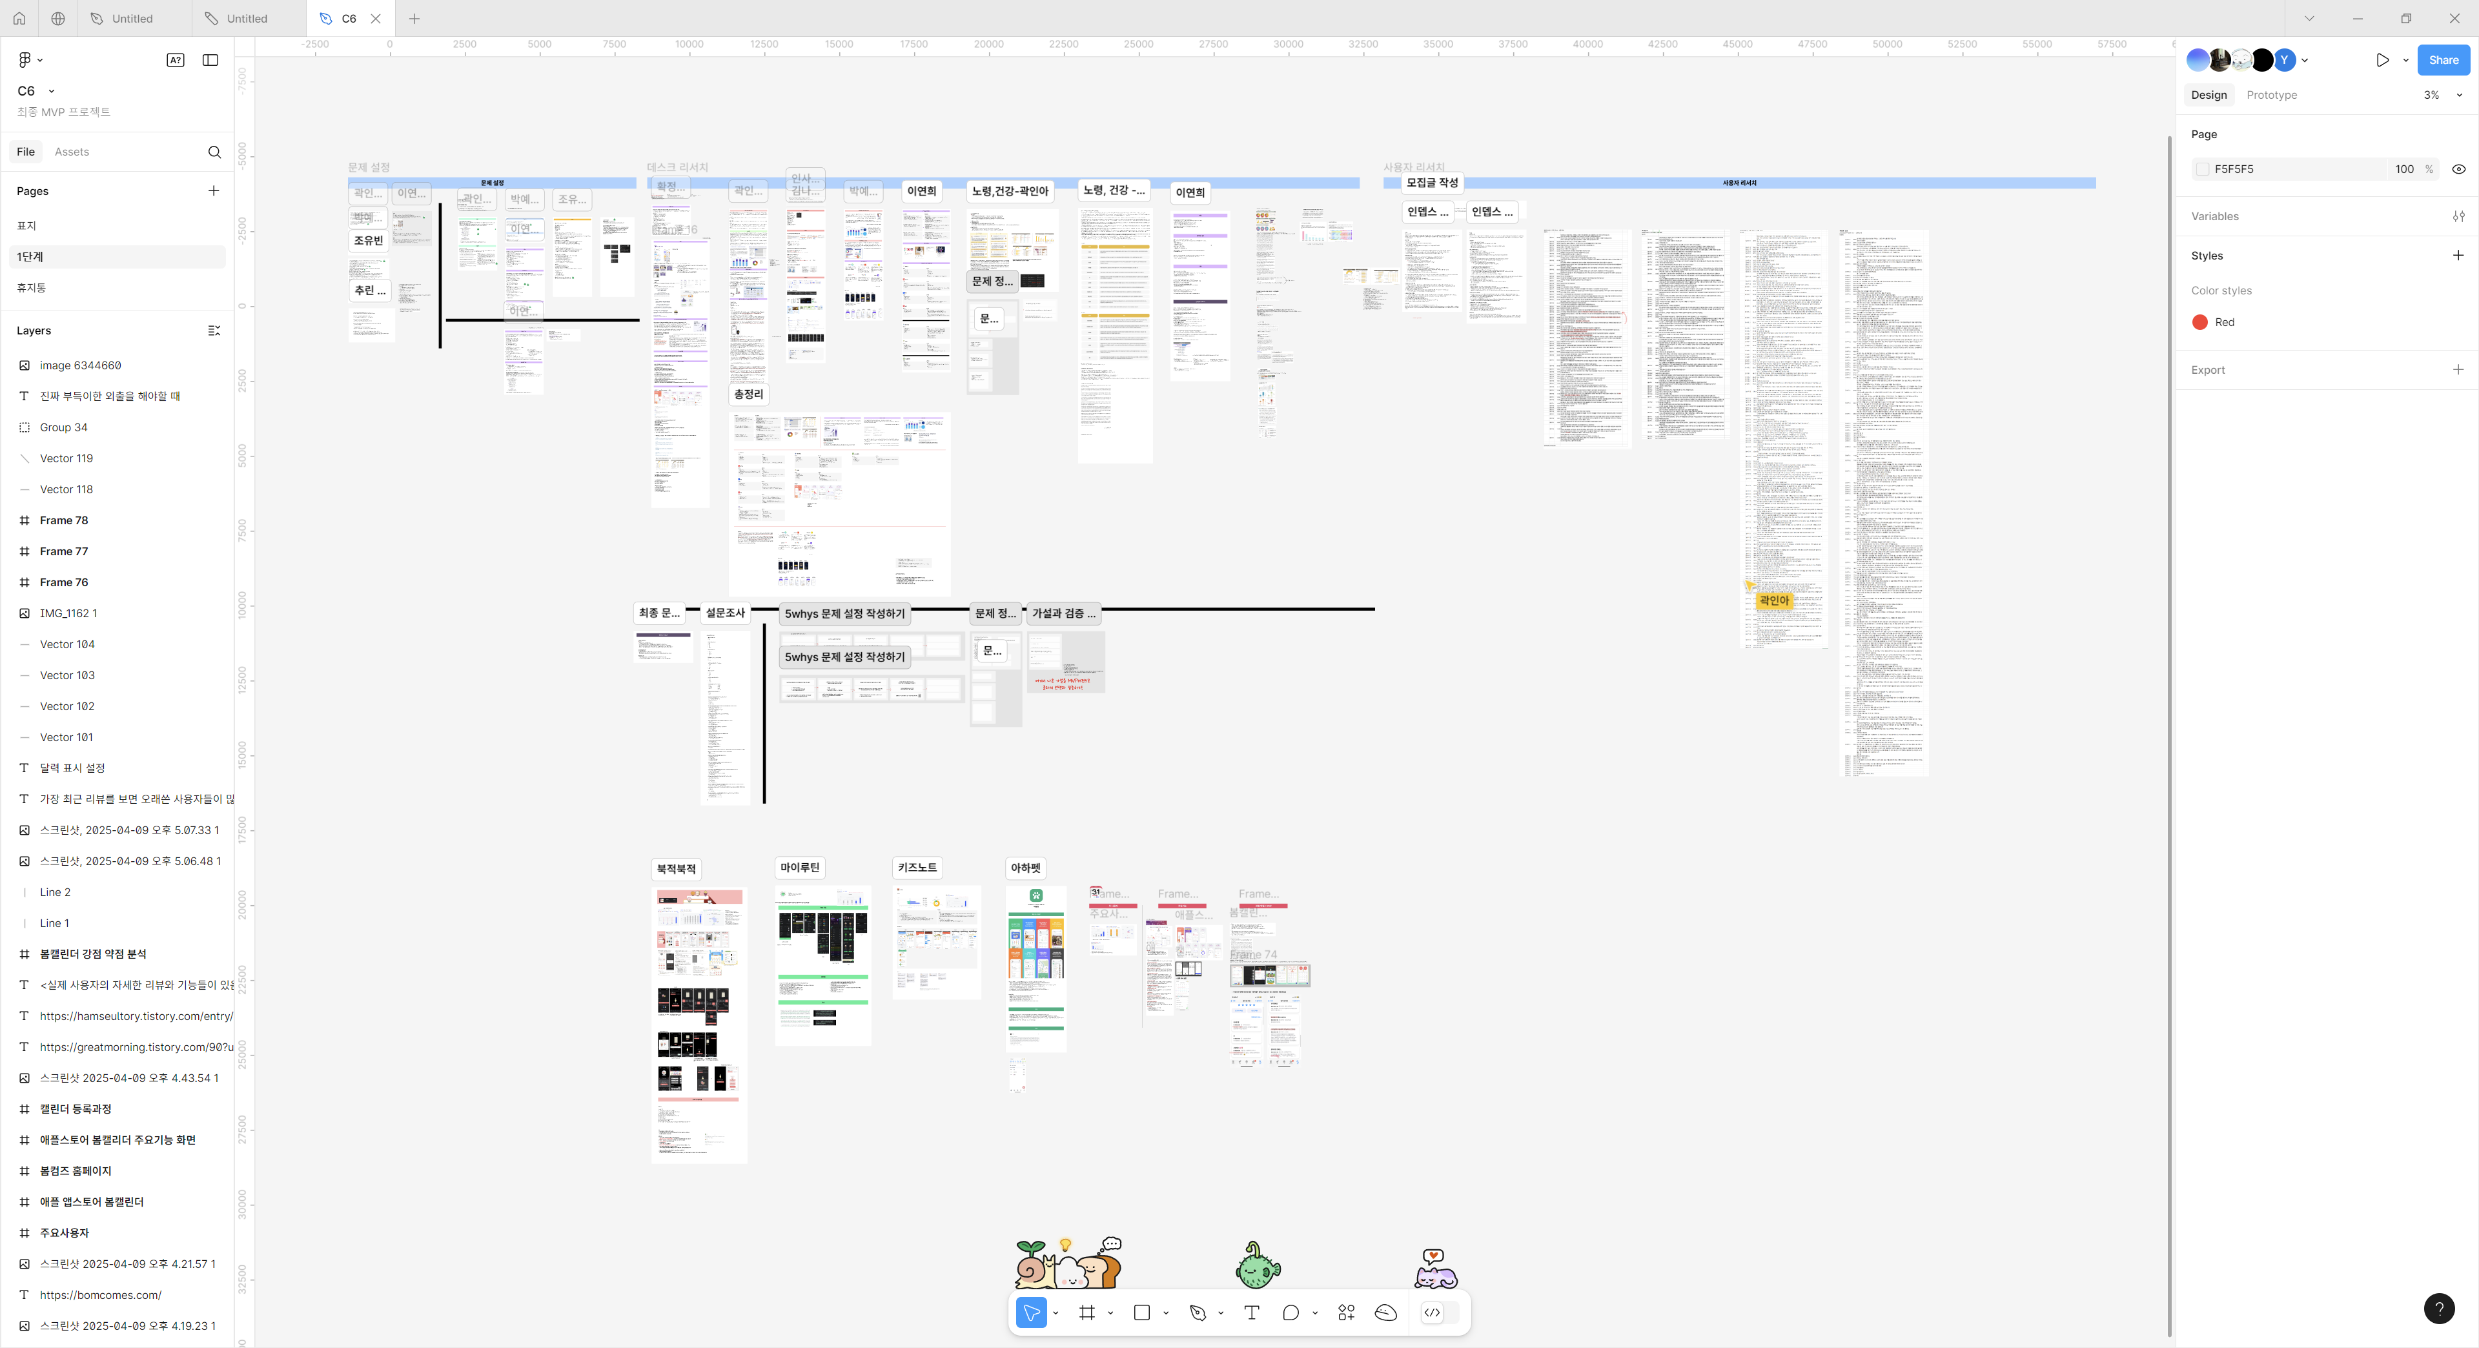The height and width of the screenshot is (1348, 2479).
Task: Switch to the Prototype tab
Action: [2271, 96]
